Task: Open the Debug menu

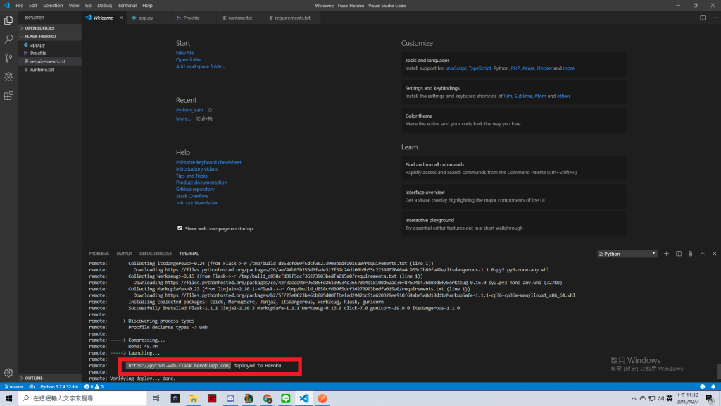Action: pos(104,6)
